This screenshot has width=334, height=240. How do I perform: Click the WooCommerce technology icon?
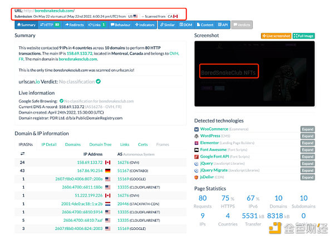pos(197,129)
